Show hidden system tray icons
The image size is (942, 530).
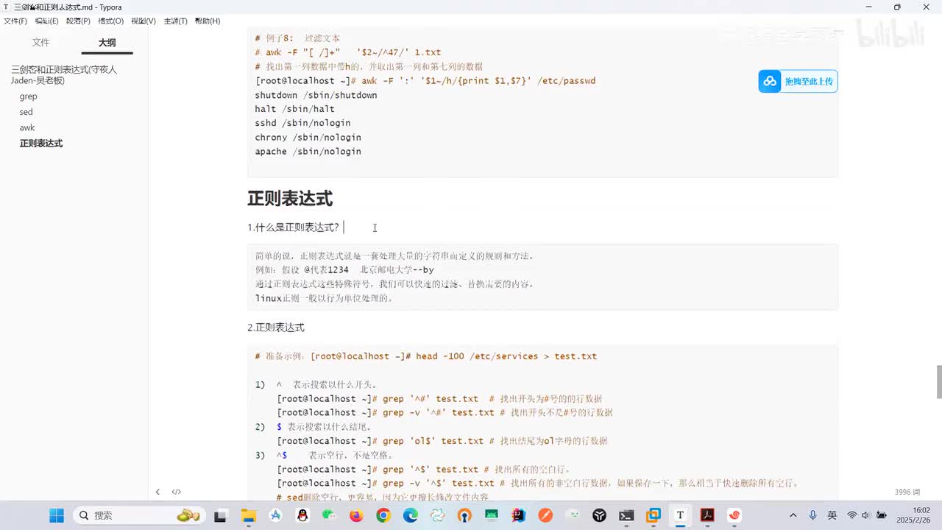click(793, 515)
